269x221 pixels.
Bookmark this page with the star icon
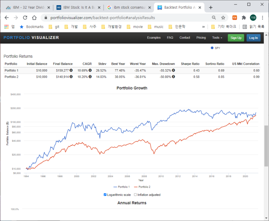(x=223, y=18)
